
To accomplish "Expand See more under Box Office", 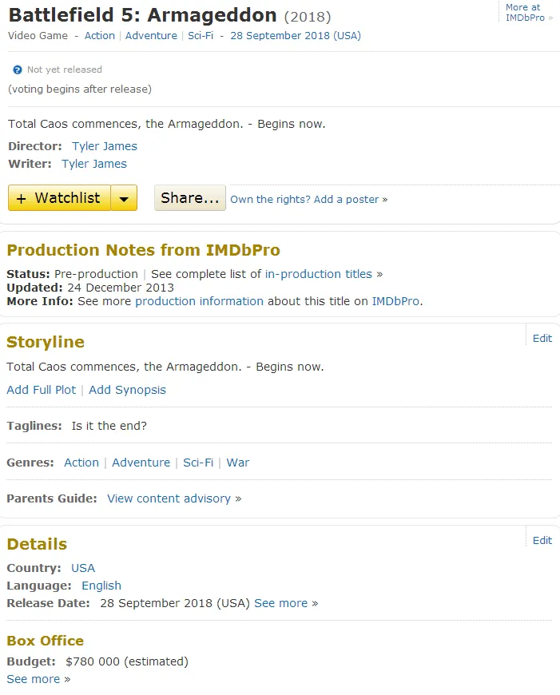I will coord(33,679).
